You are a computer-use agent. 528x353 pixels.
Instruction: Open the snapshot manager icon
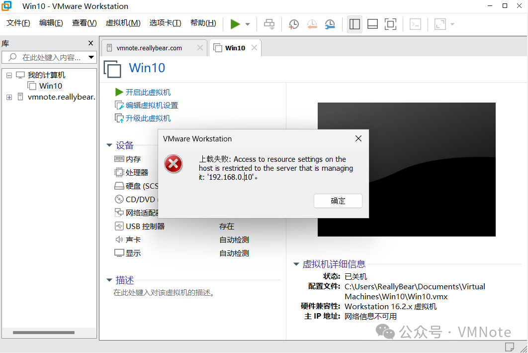330,24
